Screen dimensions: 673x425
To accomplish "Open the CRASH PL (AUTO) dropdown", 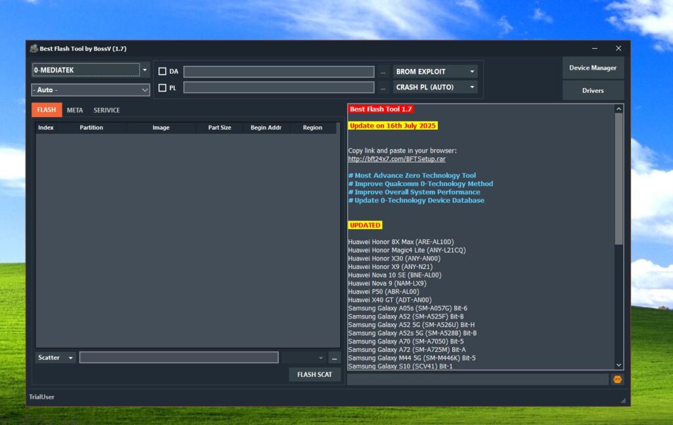I will (x=435, y=87).
